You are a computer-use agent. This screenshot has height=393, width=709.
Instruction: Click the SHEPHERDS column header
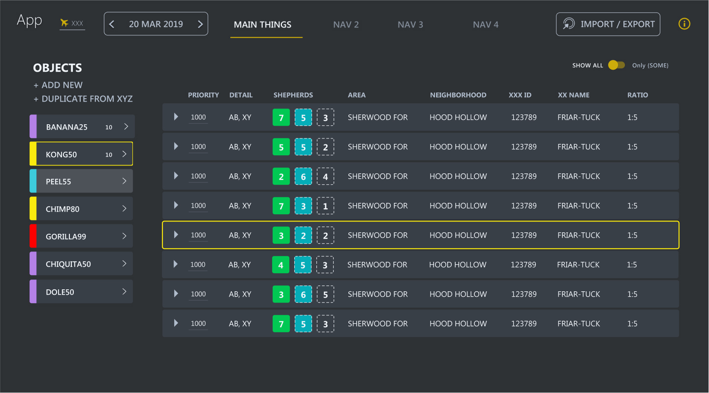293,95
